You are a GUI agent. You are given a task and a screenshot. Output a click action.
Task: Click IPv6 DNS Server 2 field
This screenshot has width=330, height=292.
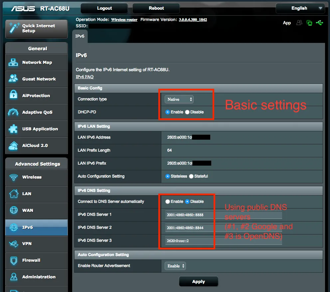click(x=224, y=228)
